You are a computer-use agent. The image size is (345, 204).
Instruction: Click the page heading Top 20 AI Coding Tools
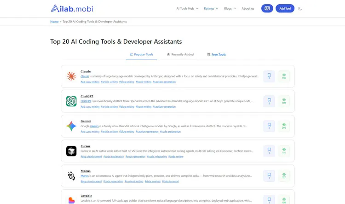pos(116,41)
